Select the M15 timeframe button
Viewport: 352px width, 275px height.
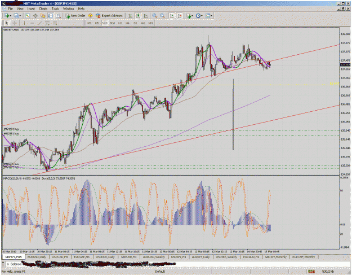pyautogui.click(x=105, y=23)
